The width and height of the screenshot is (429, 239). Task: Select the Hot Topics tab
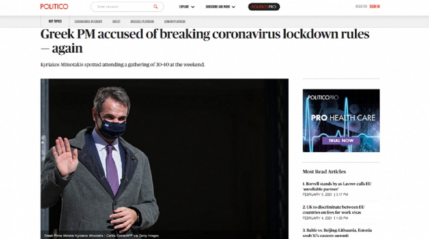(55, 21)
